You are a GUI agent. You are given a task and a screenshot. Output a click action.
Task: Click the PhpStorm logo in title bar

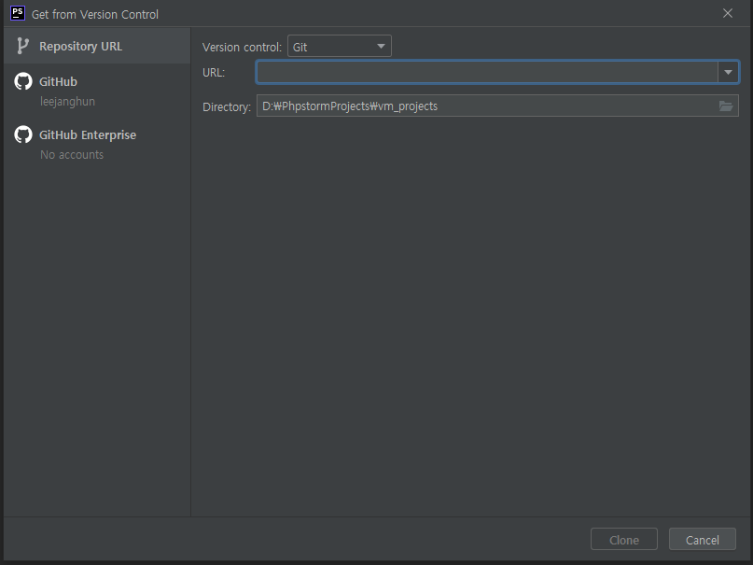point(18,13)
